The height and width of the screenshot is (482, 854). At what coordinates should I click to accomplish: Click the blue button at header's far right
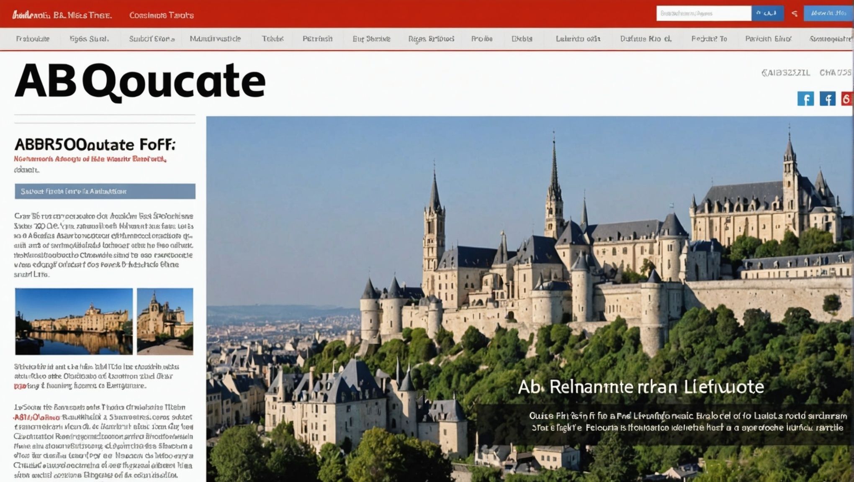tap(828, 13)
